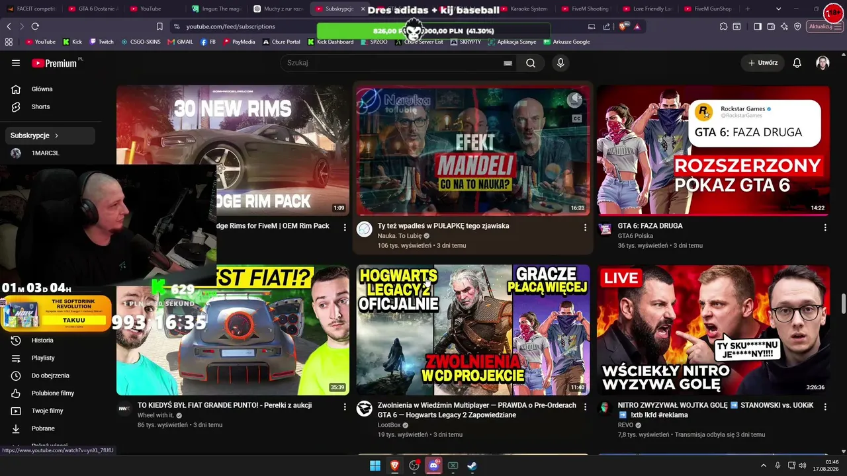Click the magnifier search button

(531, 63)
